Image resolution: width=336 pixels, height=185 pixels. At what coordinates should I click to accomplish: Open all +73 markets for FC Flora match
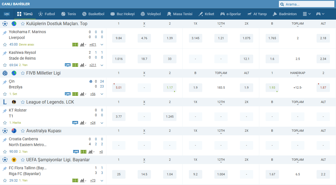(x=93, y=181)
